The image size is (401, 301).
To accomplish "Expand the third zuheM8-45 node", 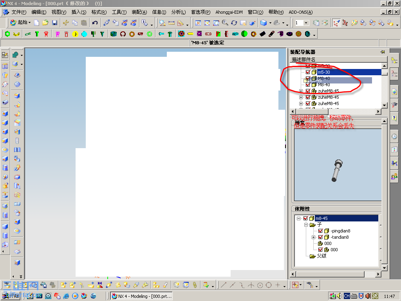I will click(x=301, y=103).
